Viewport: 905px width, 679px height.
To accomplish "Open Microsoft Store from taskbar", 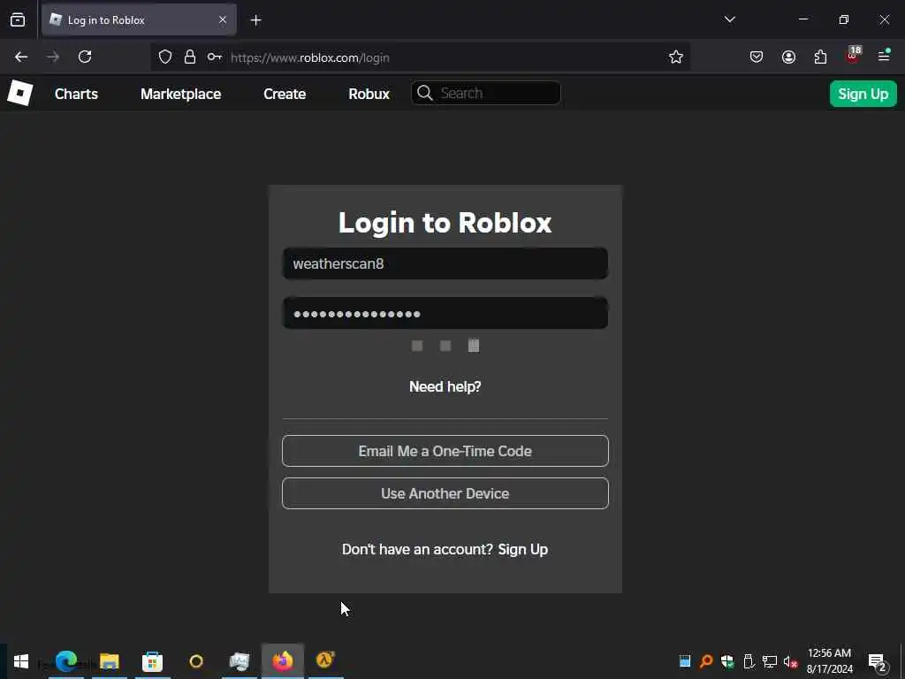I will (x=152, y=661).
